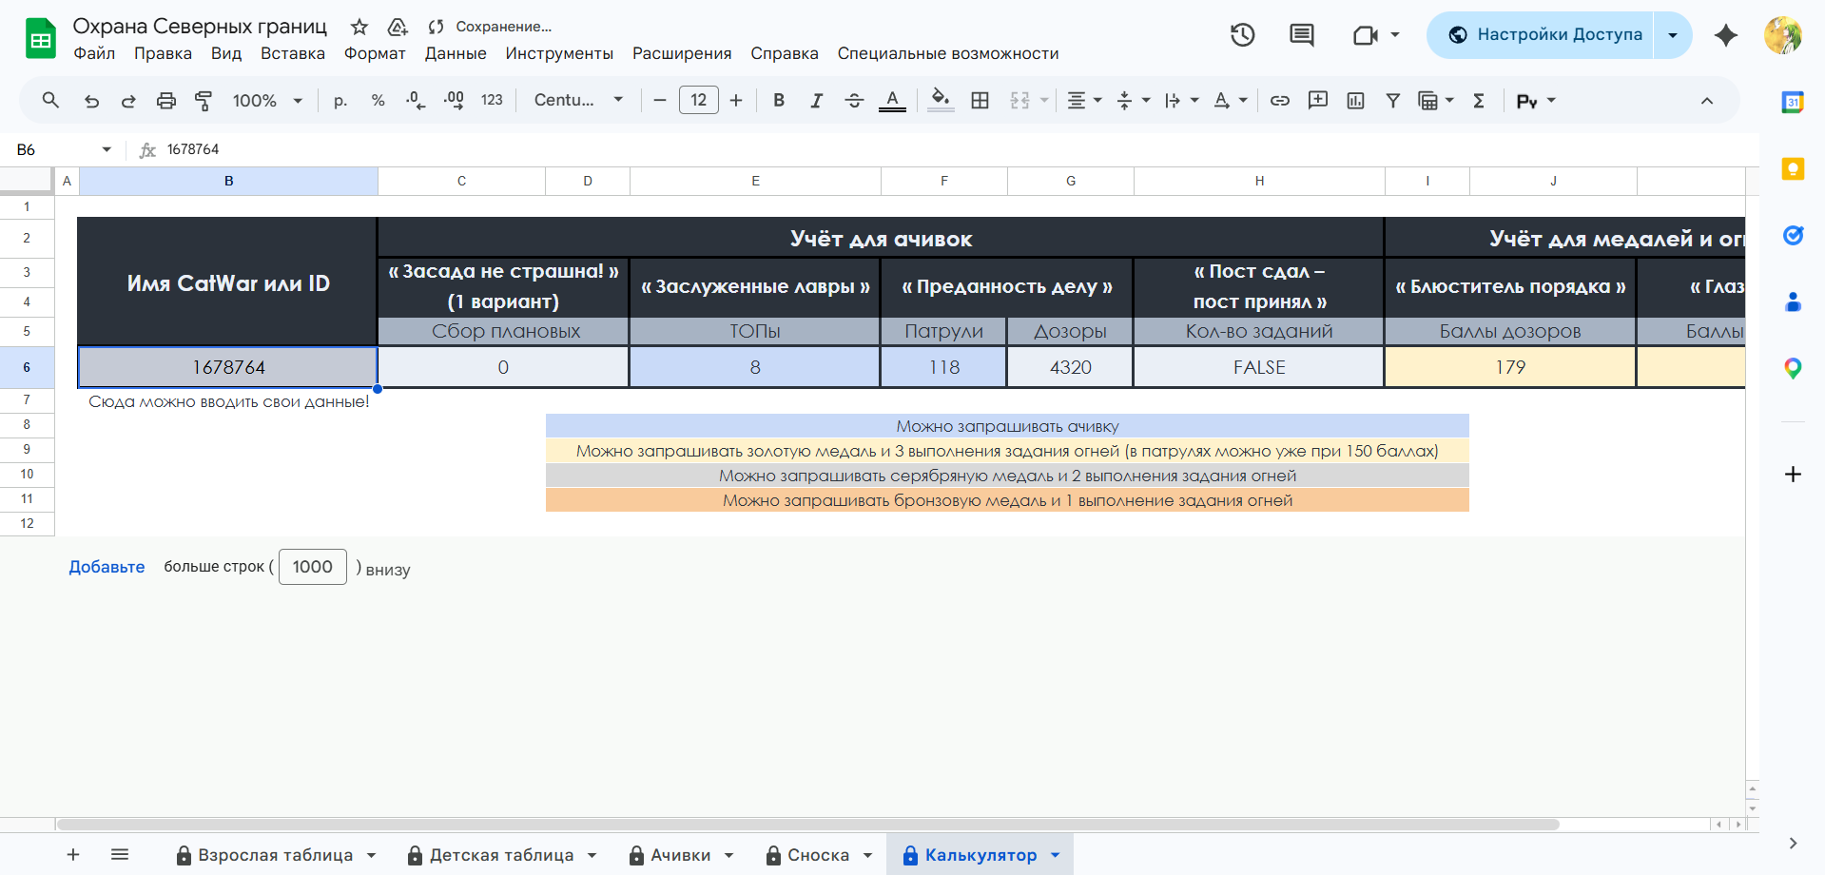
Task: Click the Functions sigma icon
Action: click(1479, 101)
